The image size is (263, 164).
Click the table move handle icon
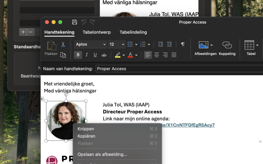tap(42, 99)
